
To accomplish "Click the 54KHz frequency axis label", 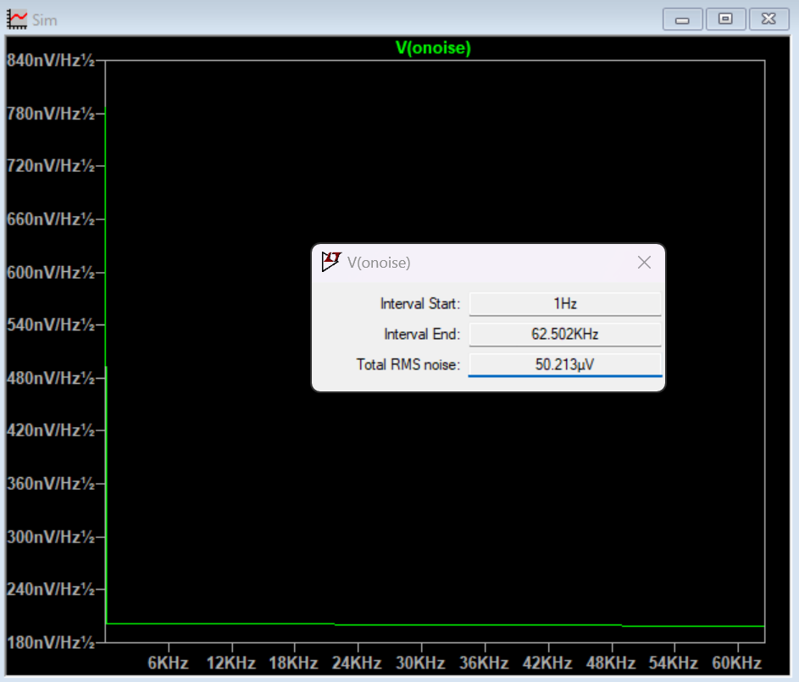I will tap(674, 663).
